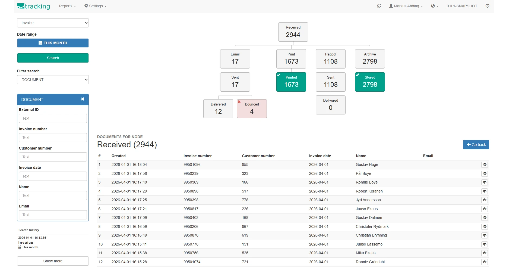The height and width of the screenshot is (267, 506).
Task: View document for Ronnie Gröndahl
Action: 484,262
